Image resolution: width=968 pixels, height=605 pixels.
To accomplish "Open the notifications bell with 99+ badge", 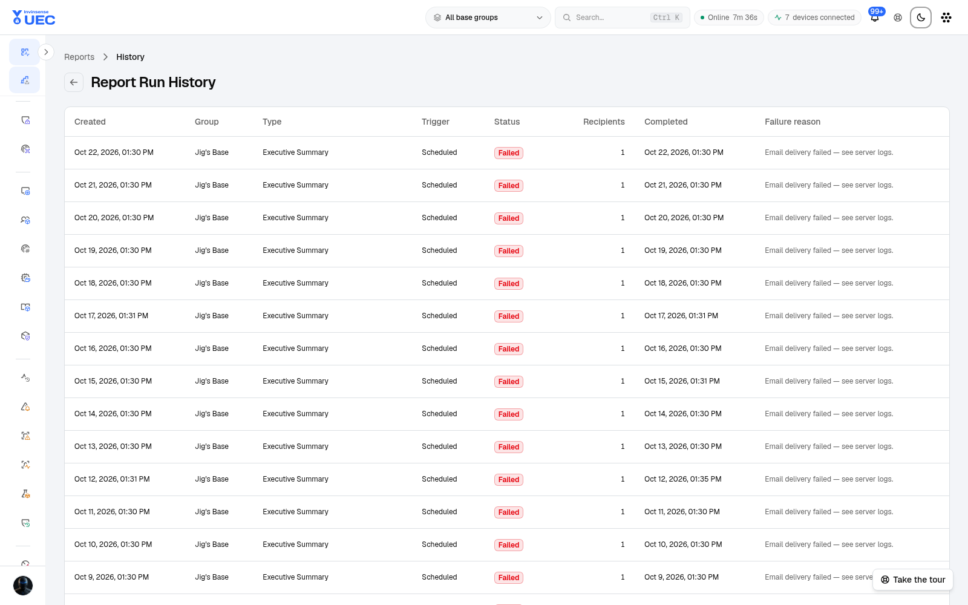I will (875, 17).
